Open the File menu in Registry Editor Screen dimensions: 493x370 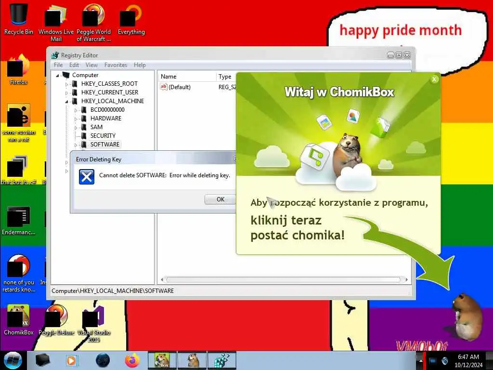tap(58, 65)
